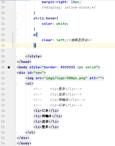The width and height of the screenshot is (115, 146).
Task: Click fold end marker on line 30
Action: (x=15, y=13)
